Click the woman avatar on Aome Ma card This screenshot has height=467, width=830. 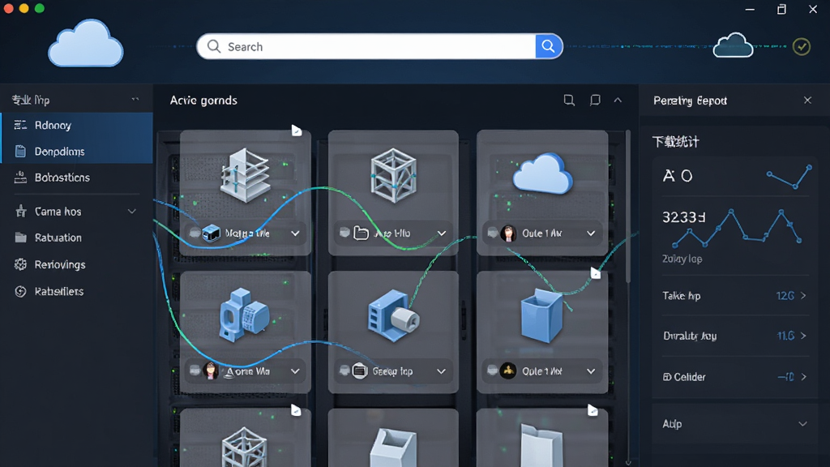[x=211, y=371]
